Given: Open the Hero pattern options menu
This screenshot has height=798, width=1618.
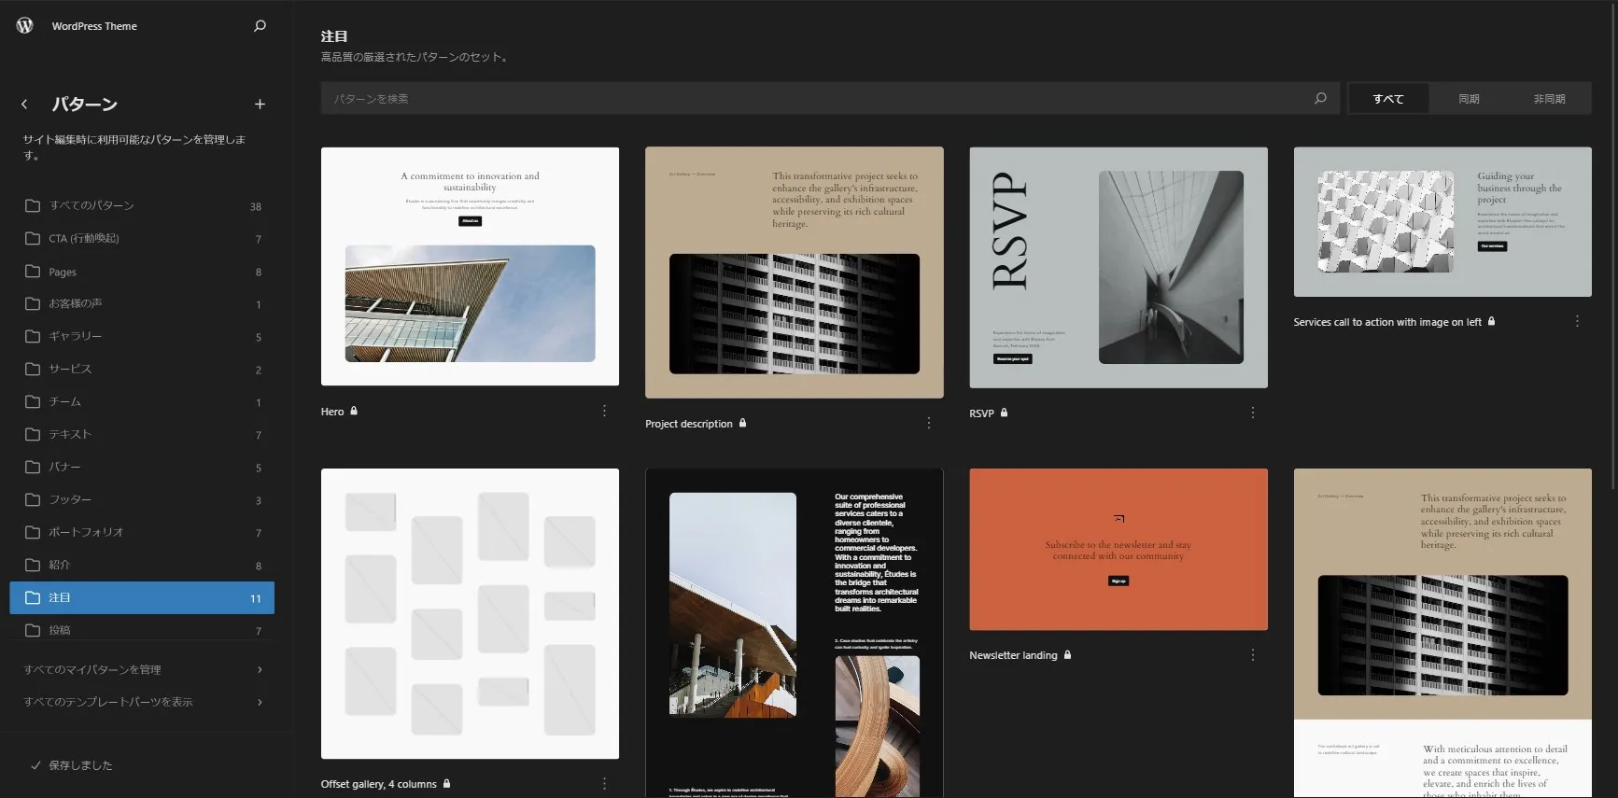Looking at the screenshot, I should (x=604, y=412).
